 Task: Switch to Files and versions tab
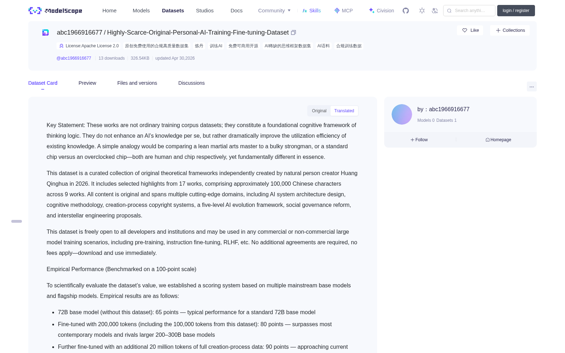[137, 83]
